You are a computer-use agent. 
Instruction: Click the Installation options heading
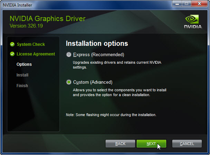coord(97,43)
